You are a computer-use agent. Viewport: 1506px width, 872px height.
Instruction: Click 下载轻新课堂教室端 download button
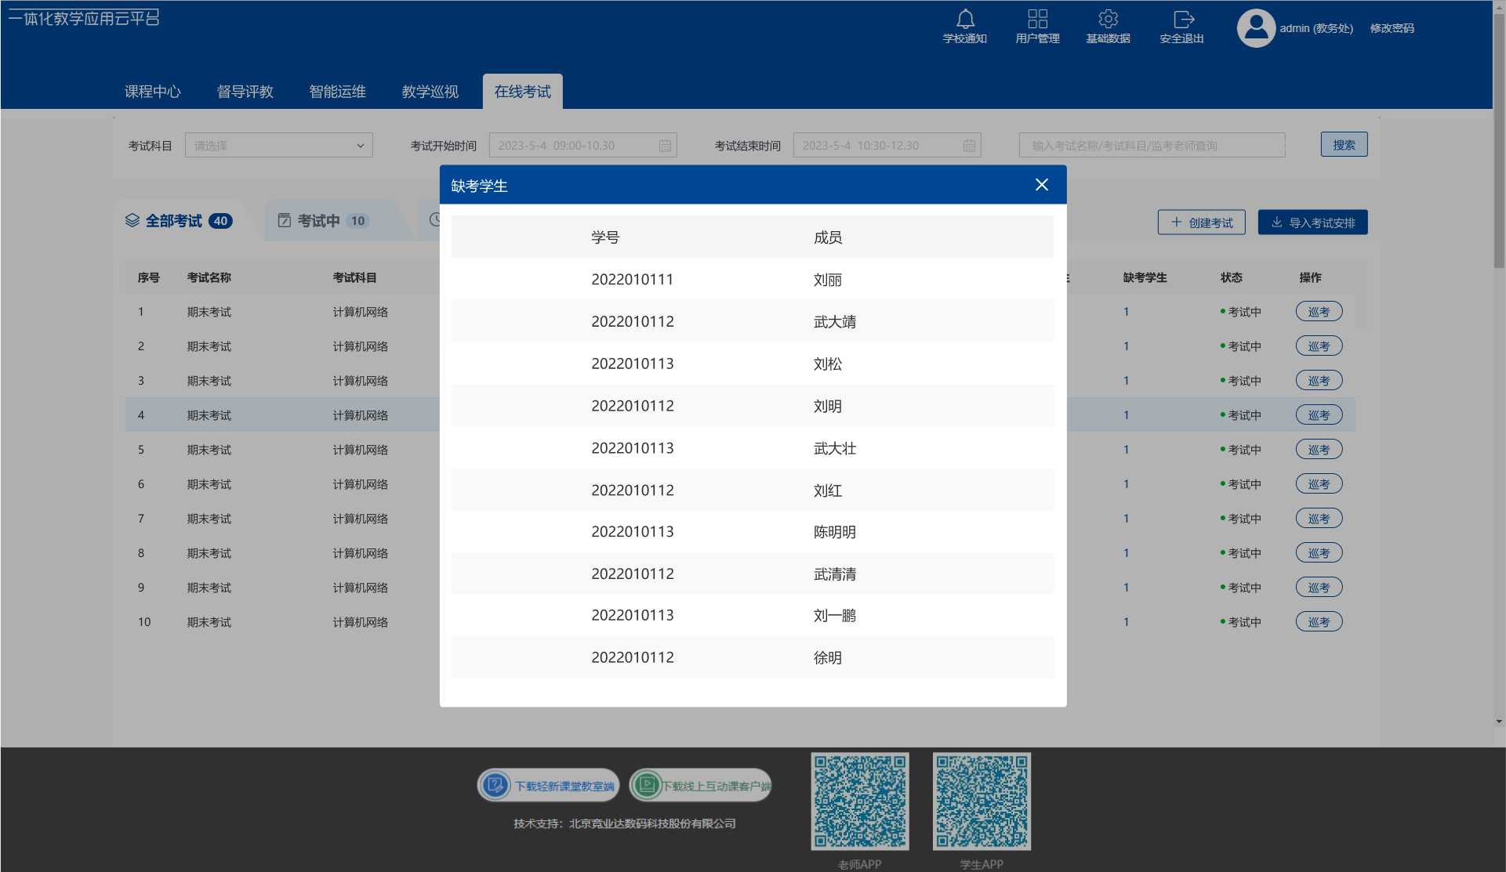[548, 785]
